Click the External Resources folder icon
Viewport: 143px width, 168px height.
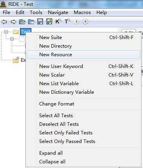tap(16, 60)
